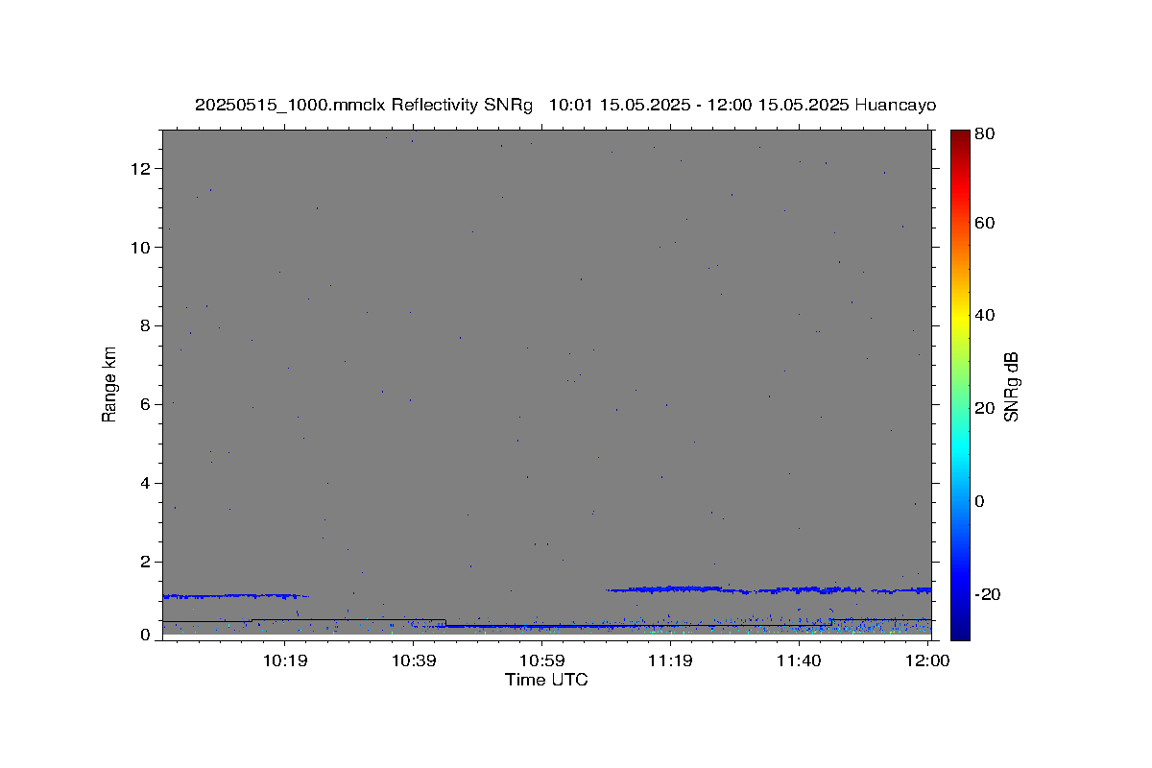Screen dimensions: 1152x768
Task: Click the 0 km range tick label
Action: (x=147, y=635)
